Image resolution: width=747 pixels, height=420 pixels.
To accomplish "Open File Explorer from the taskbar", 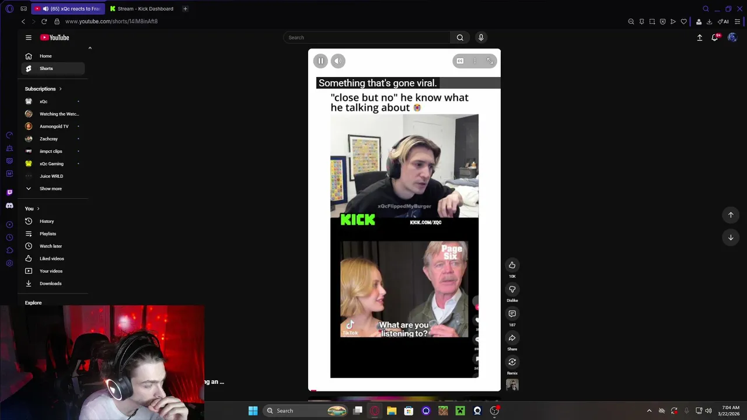I will [392, 411].
